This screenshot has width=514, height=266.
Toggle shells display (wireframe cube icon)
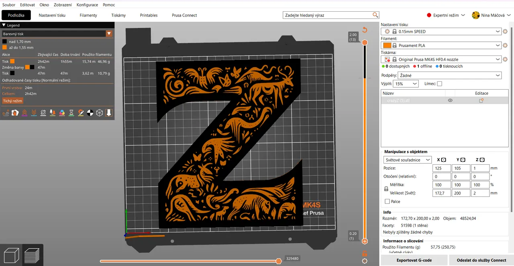point(99,113)
